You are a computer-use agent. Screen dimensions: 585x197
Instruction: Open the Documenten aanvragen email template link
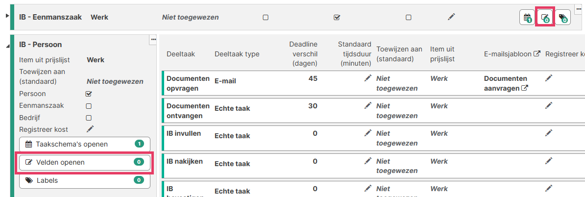(505, 83)
